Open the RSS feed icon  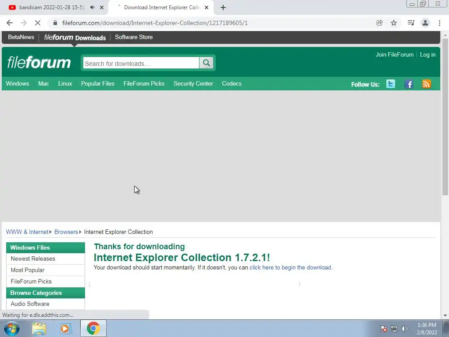coord(426,84)
